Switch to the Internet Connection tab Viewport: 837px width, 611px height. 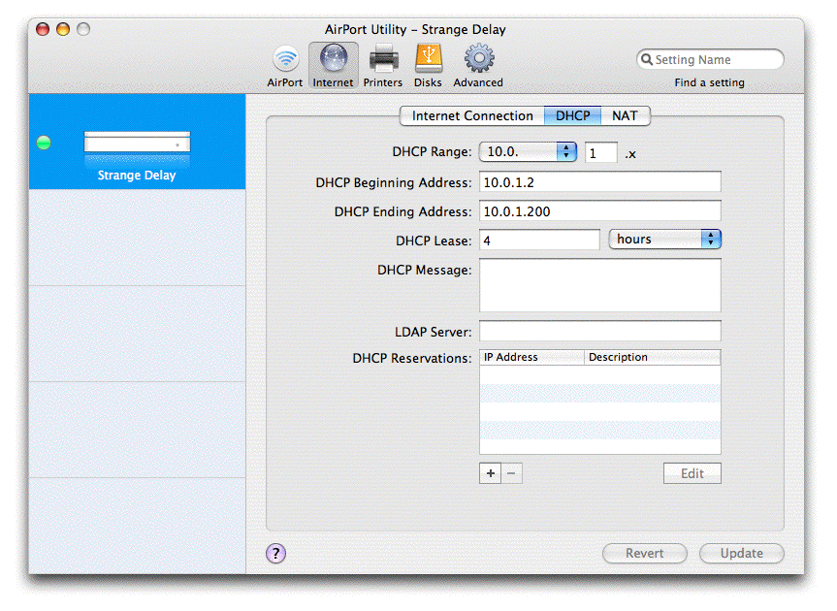[x=472, y=116]
